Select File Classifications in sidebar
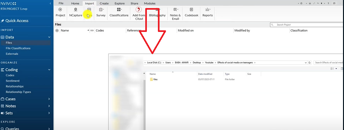Viewport: 344px width, 130px height. click(x=18, y=48)
